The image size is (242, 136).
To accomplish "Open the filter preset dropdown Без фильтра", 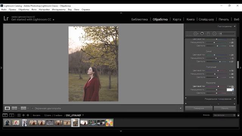I will point(224,115).
